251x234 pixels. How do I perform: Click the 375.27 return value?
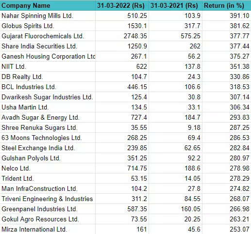pos(239,57)
